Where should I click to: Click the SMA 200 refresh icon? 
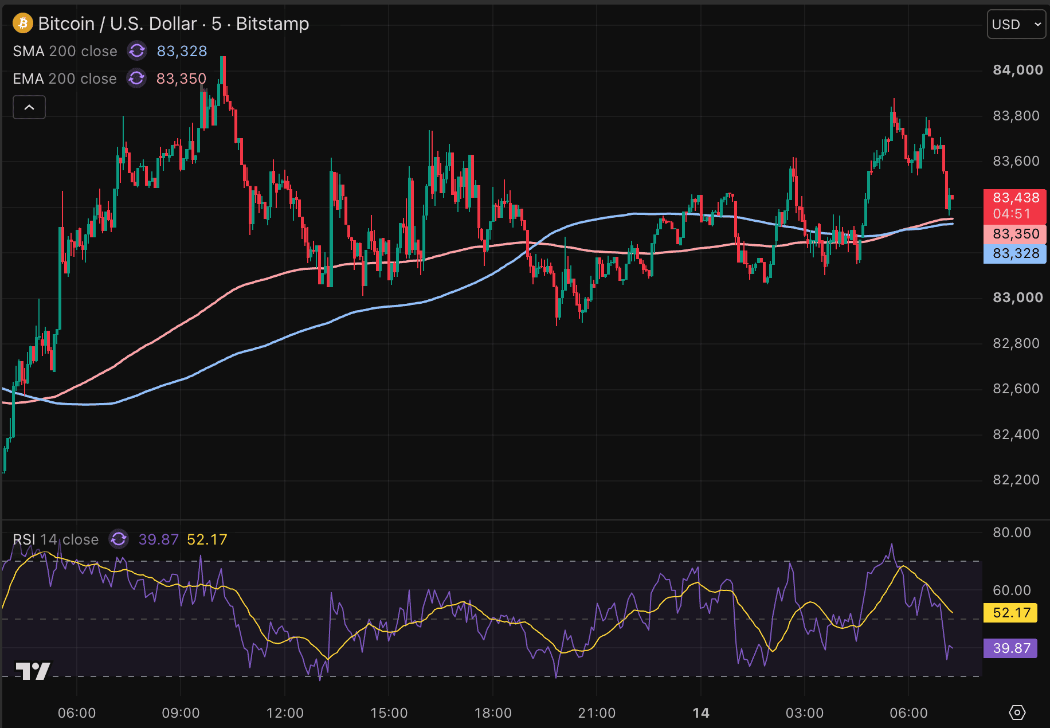pyautogui.click(x=137, y=51)
